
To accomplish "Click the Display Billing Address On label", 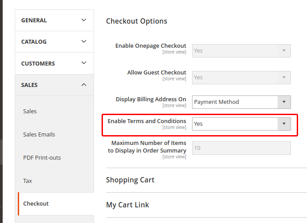I will (x=151, y=99).
